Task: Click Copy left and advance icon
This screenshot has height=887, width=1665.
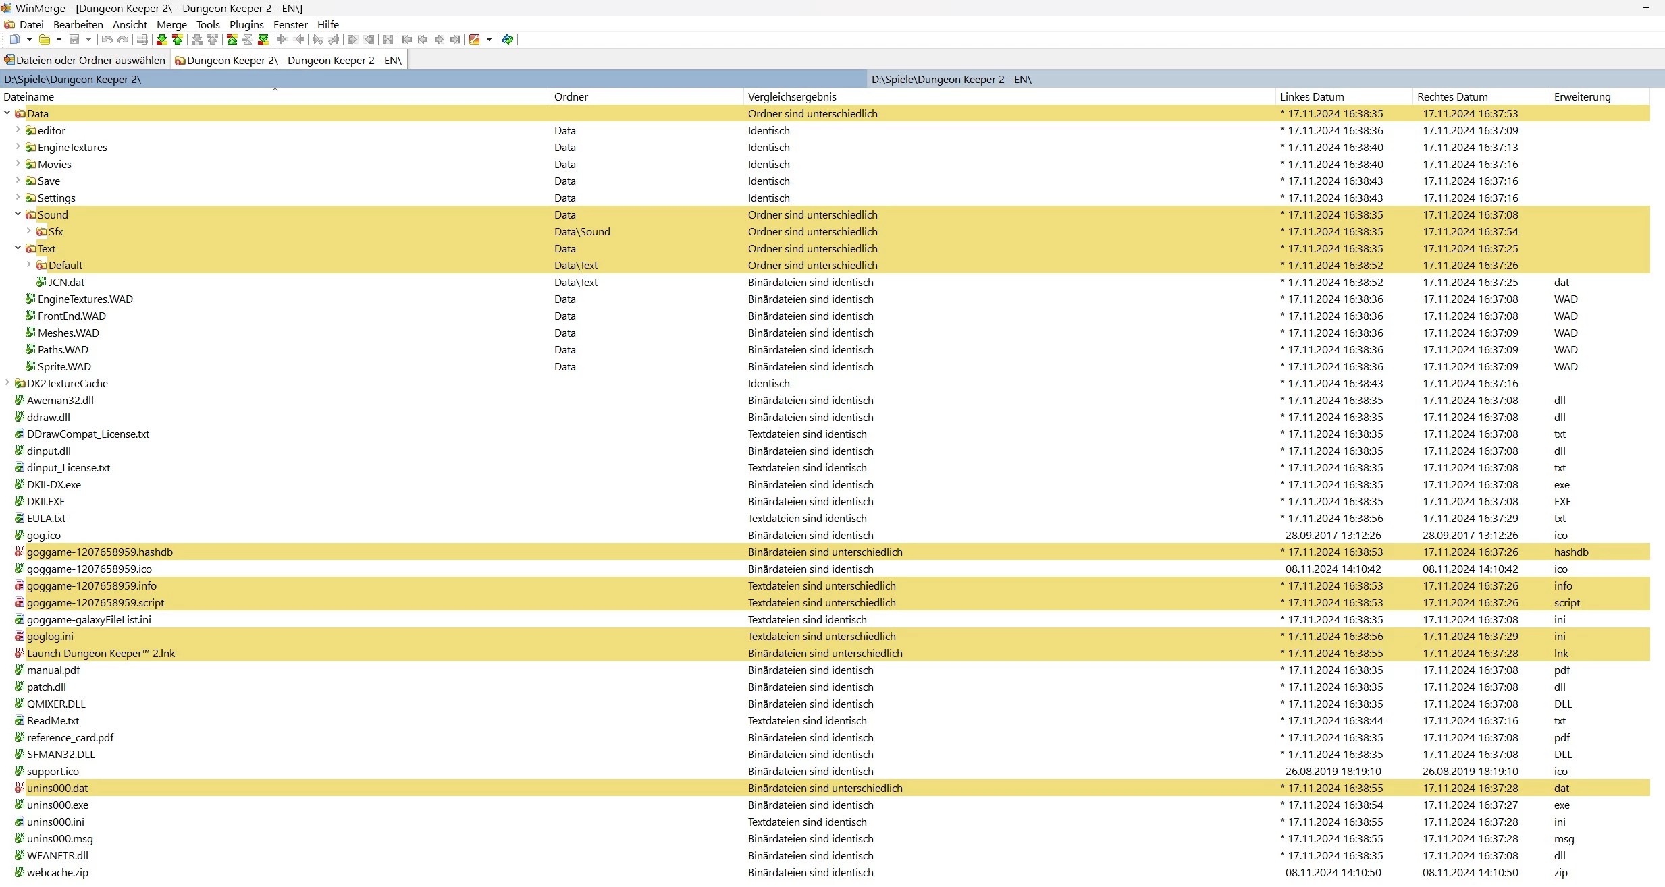Action: (x=334, y=39)
